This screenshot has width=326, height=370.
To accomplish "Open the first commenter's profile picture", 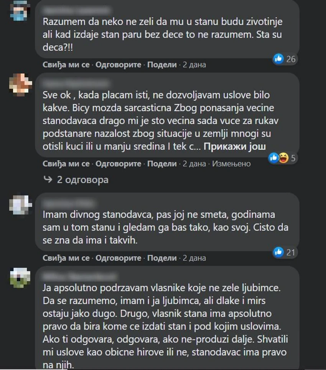I will (20, 11).
